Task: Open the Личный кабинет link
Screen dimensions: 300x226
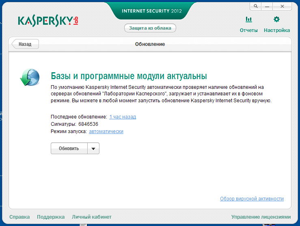Action: (92, 217)
